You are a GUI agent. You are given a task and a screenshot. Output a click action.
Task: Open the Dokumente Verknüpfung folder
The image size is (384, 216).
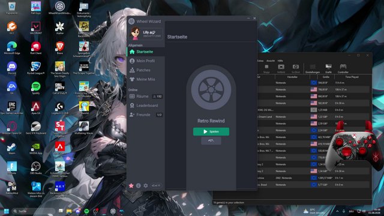click(x=84, y=10)
